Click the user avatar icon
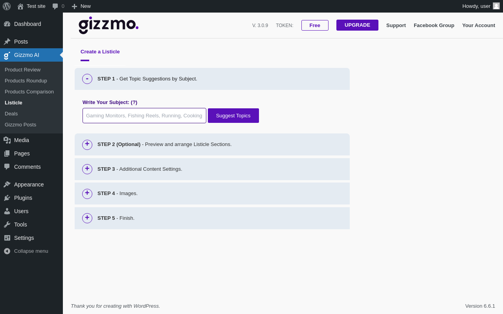The width and height of the screenshot is (503, 314). pos(496,6)
